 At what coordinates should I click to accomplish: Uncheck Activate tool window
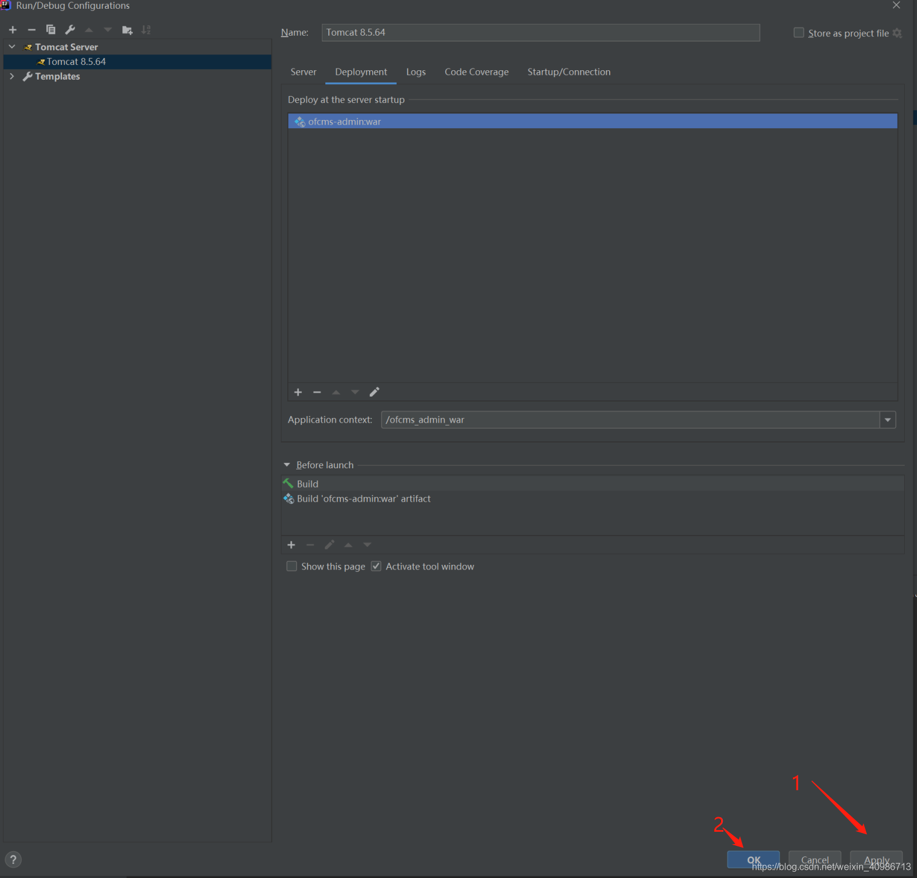376,566
